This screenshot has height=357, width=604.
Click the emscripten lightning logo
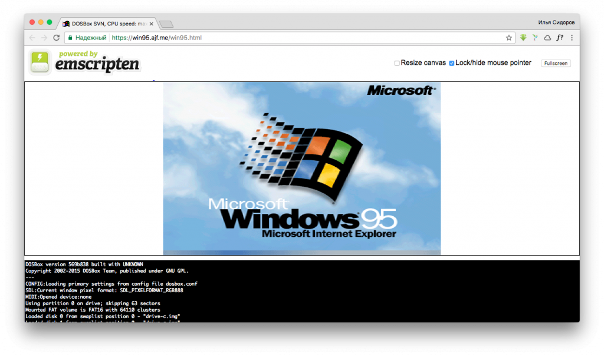coord(39,62)
